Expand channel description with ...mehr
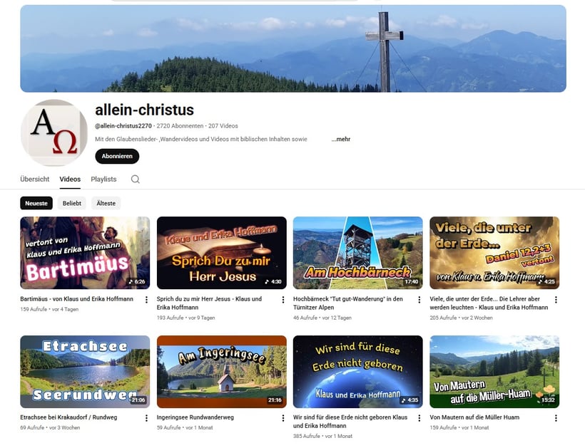Viewport: 585px width, 448px height. click(x=340, y=139)
